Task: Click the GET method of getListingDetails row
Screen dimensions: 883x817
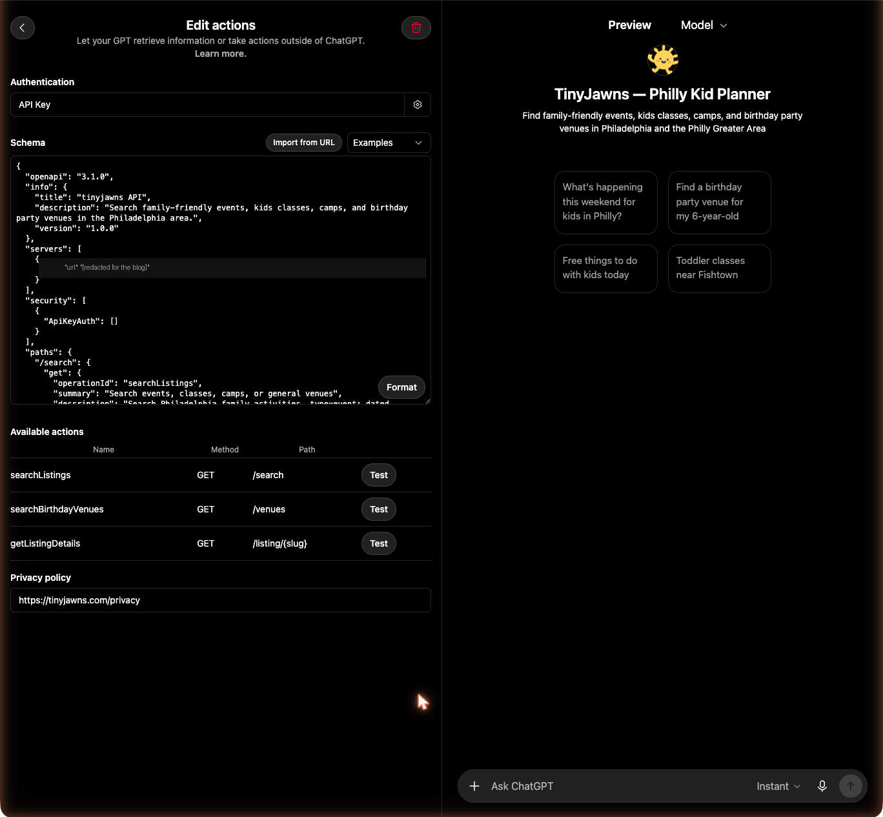Action: pos(206,543)
